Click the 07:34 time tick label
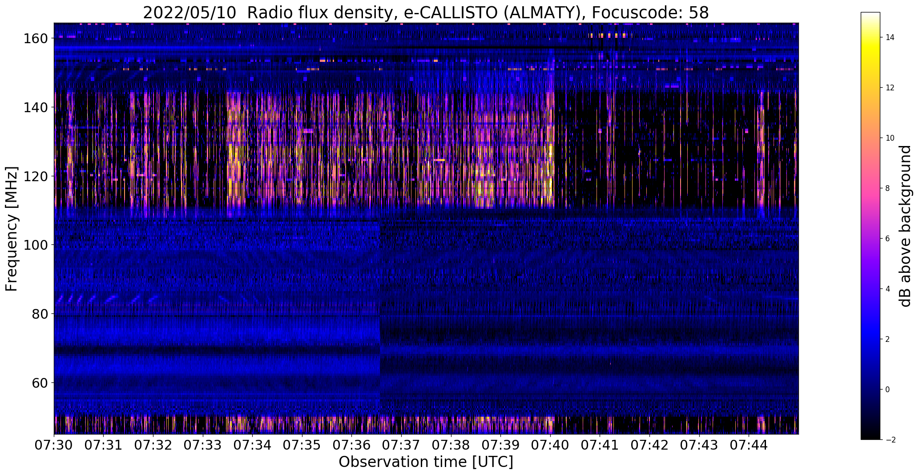 click(x=253, y=445)
